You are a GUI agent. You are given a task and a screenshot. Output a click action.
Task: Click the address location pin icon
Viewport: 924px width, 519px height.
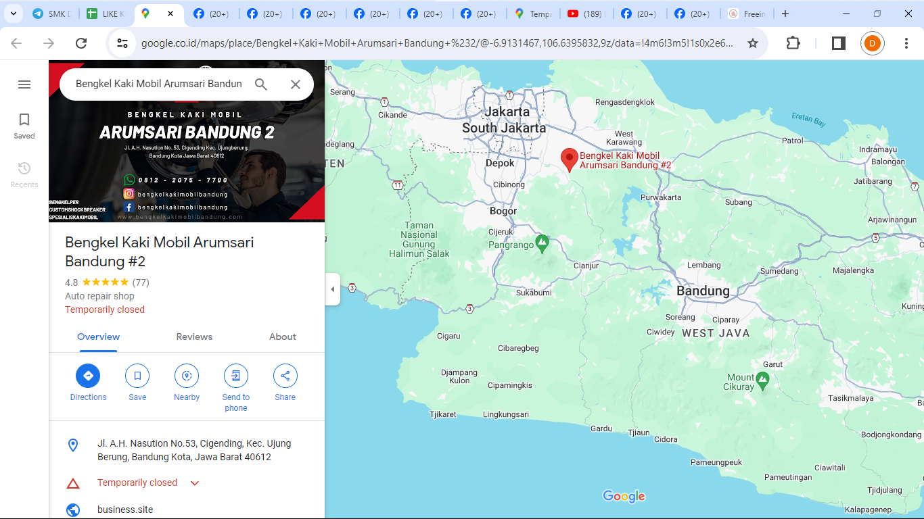click(73, 445)
